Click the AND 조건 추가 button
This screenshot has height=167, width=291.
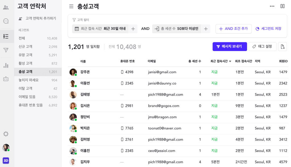[x=233, y=29]
